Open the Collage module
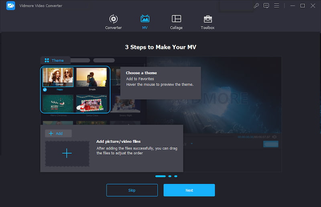Screen dimensions: 321x207 pos(176,22)
